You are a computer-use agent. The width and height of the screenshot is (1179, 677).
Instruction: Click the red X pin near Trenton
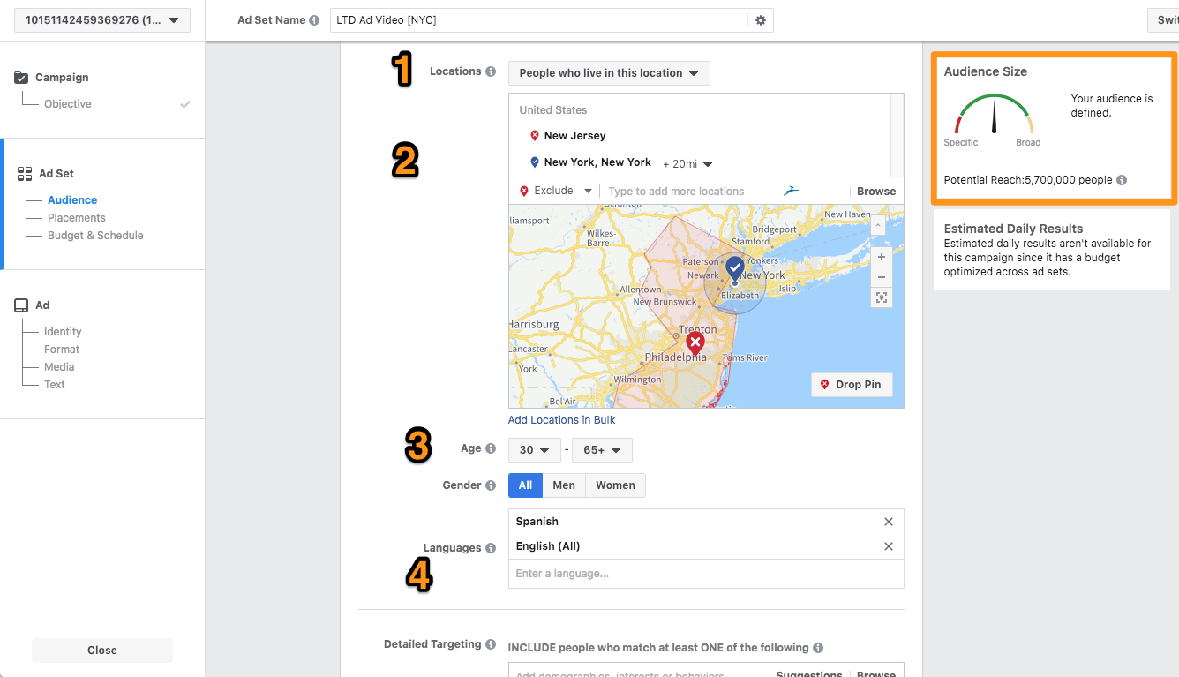[x=695, y=343]
